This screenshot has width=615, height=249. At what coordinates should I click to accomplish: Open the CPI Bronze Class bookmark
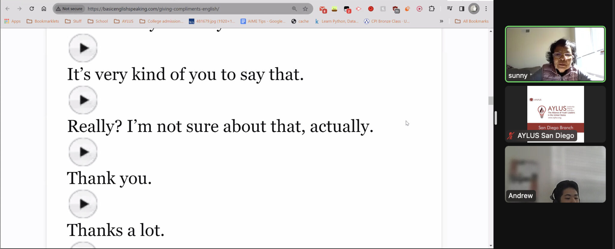[387, 21]
